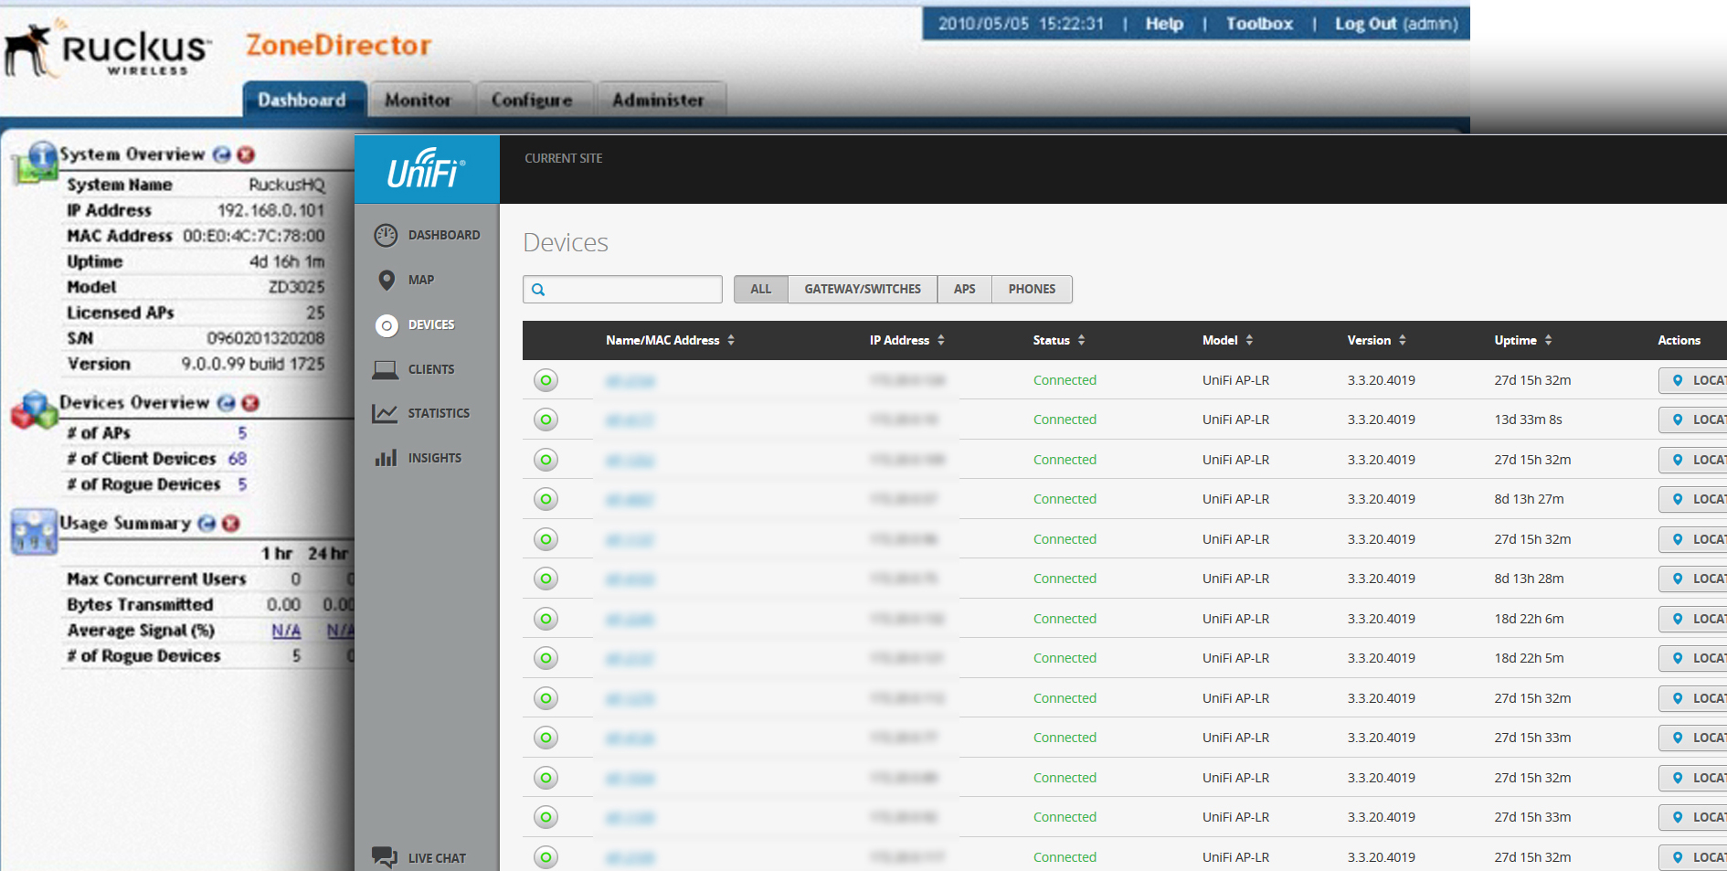Open the number of APs value 5
Viewport: 1727px width, 871px height.
pos(242,433)
